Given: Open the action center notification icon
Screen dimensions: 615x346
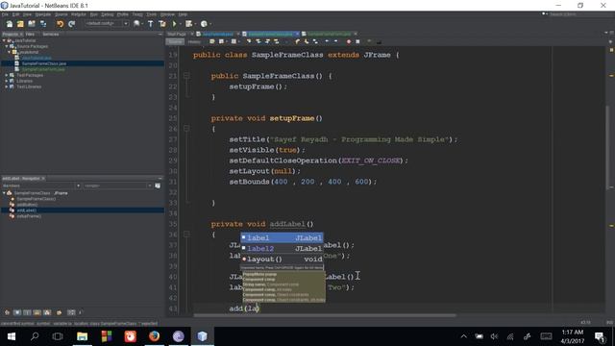Looking at the screenshot, I should tap(600, 336).
